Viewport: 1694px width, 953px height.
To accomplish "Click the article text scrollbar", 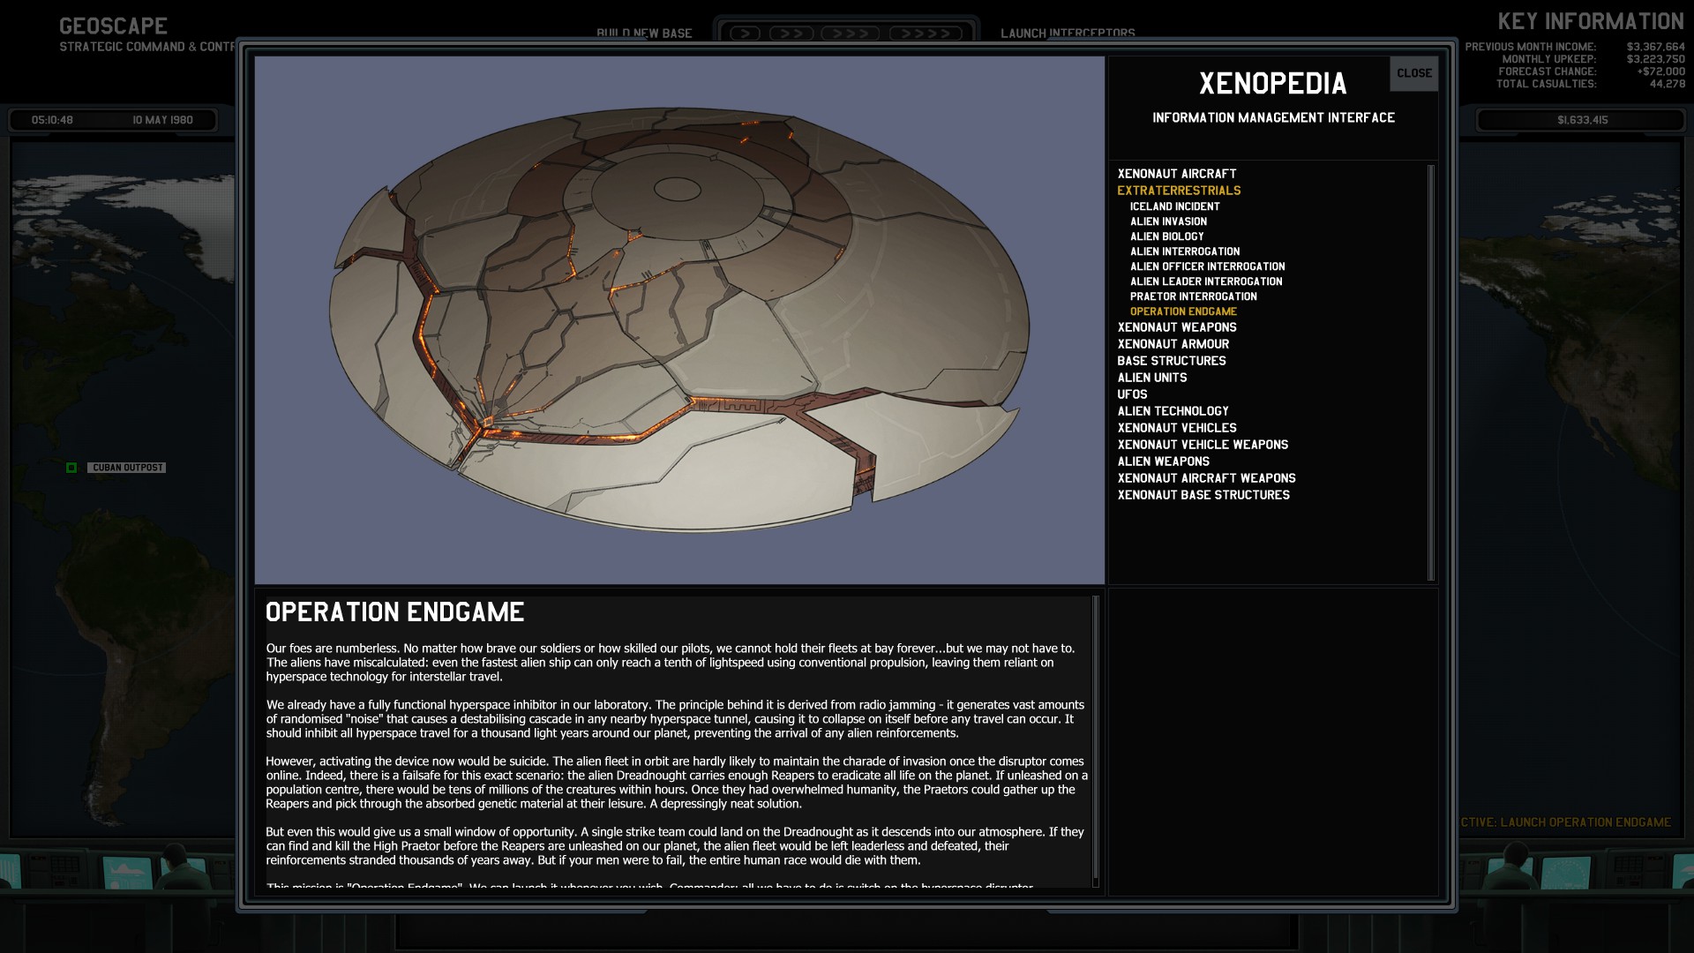I will 1096,741.
